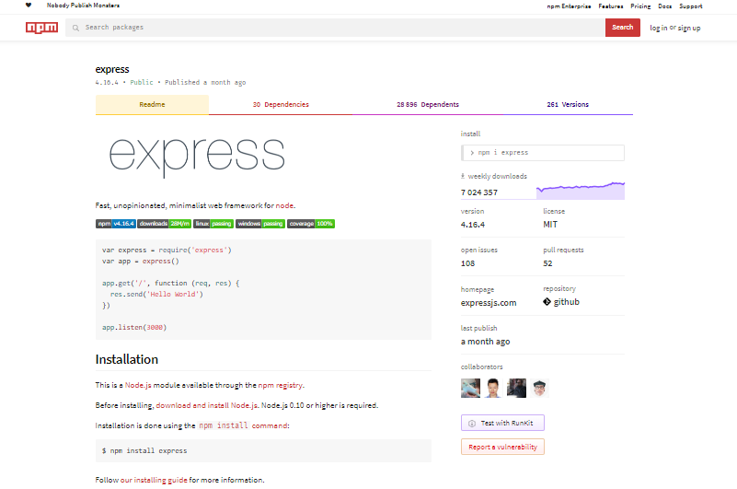Image resolution: width=737 pixels, height=489 pixels.
Task: Open the expressjs.com homepage link
Action: click(x=489, y=303)
